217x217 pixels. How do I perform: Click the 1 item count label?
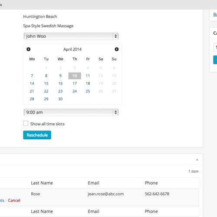(x=194, y=171)
